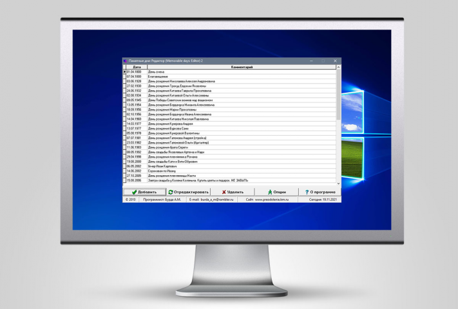Click the scrollbar down arrow of the list

pyautogui.click(x=339, y=183)
